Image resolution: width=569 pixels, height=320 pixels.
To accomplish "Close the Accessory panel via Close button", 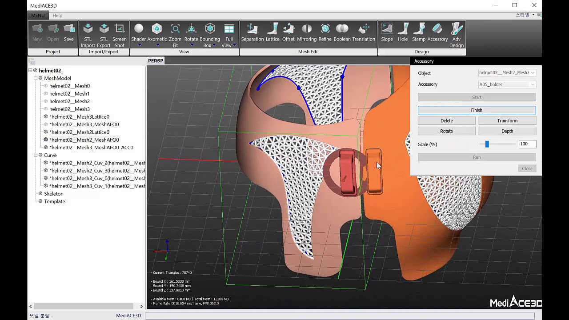I will pyautogui.click(x=527, y=168).
